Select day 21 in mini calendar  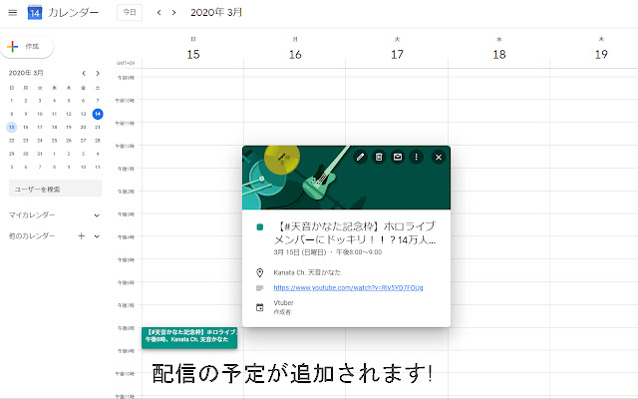[98, 127]
